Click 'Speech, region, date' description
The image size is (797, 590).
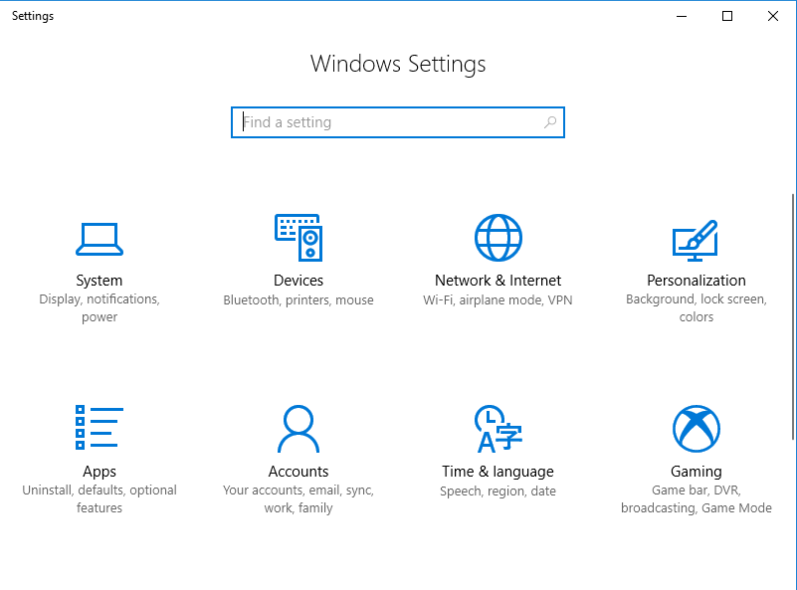coord(498,492)
